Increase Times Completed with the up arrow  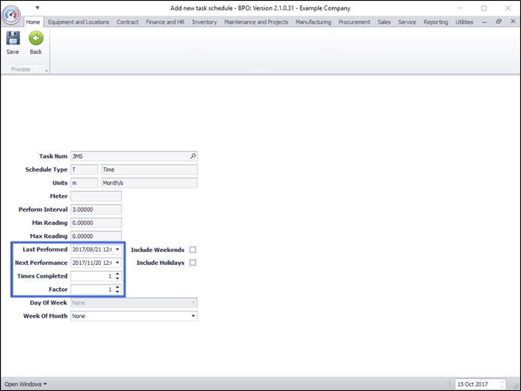click(x=117, y=274)
